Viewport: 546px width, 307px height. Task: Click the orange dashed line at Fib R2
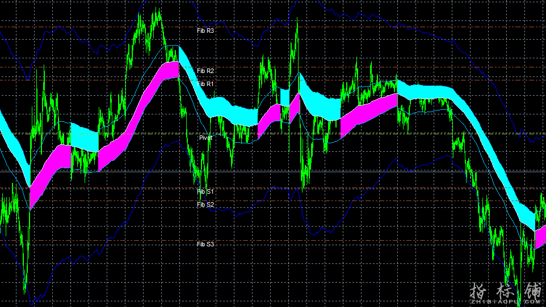(x=85, y=67)
